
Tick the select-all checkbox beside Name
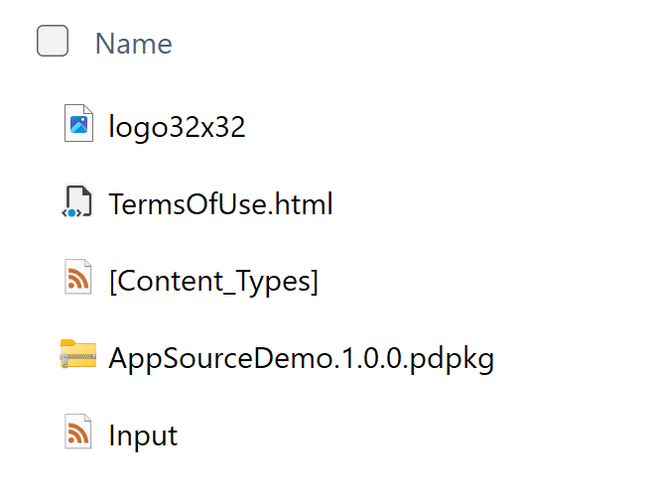click(x=53, y=42)
